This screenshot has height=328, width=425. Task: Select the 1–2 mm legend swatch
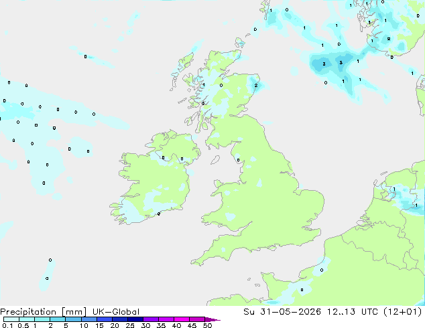(42, 319)
